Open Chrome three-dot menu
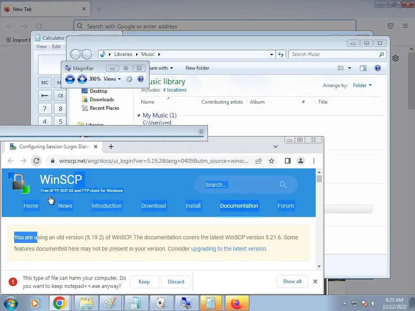415x311 pixels. click(314, 161)
